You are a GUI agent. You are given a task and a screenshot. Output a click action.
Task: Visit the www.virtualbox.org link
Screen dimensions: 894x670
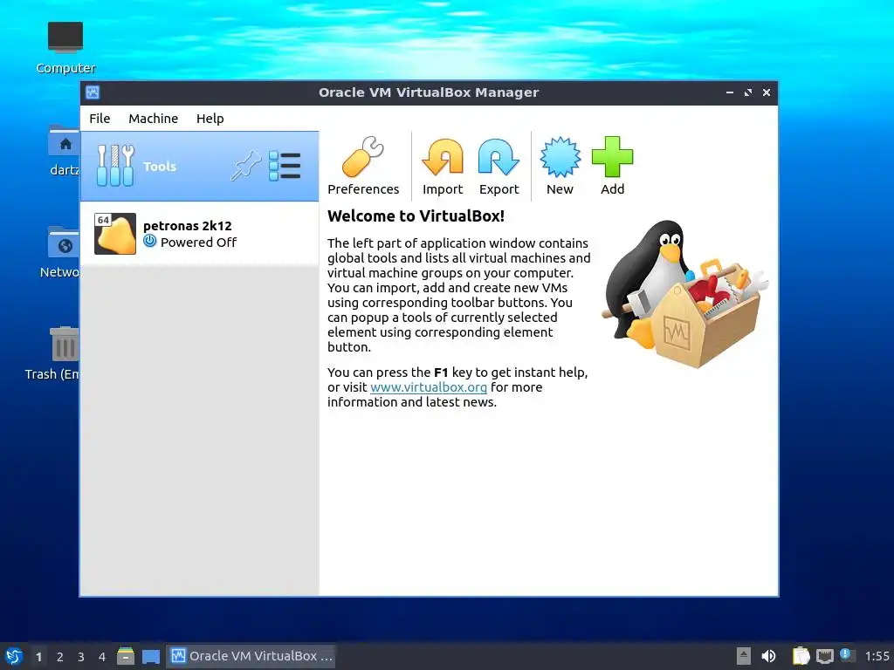point(428,387)
